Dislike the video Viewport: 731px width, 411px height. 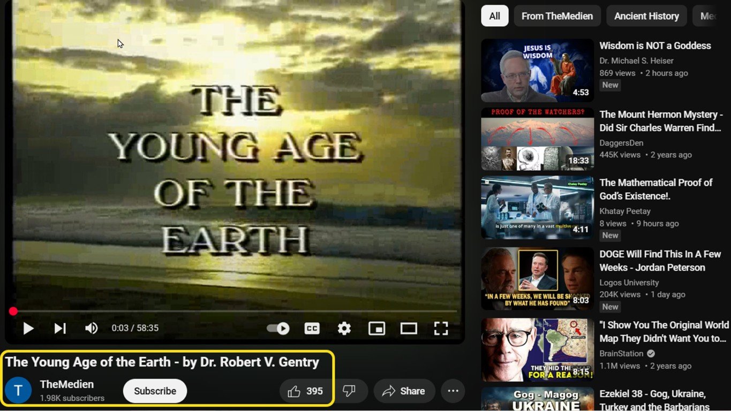[x=350, y=391]
